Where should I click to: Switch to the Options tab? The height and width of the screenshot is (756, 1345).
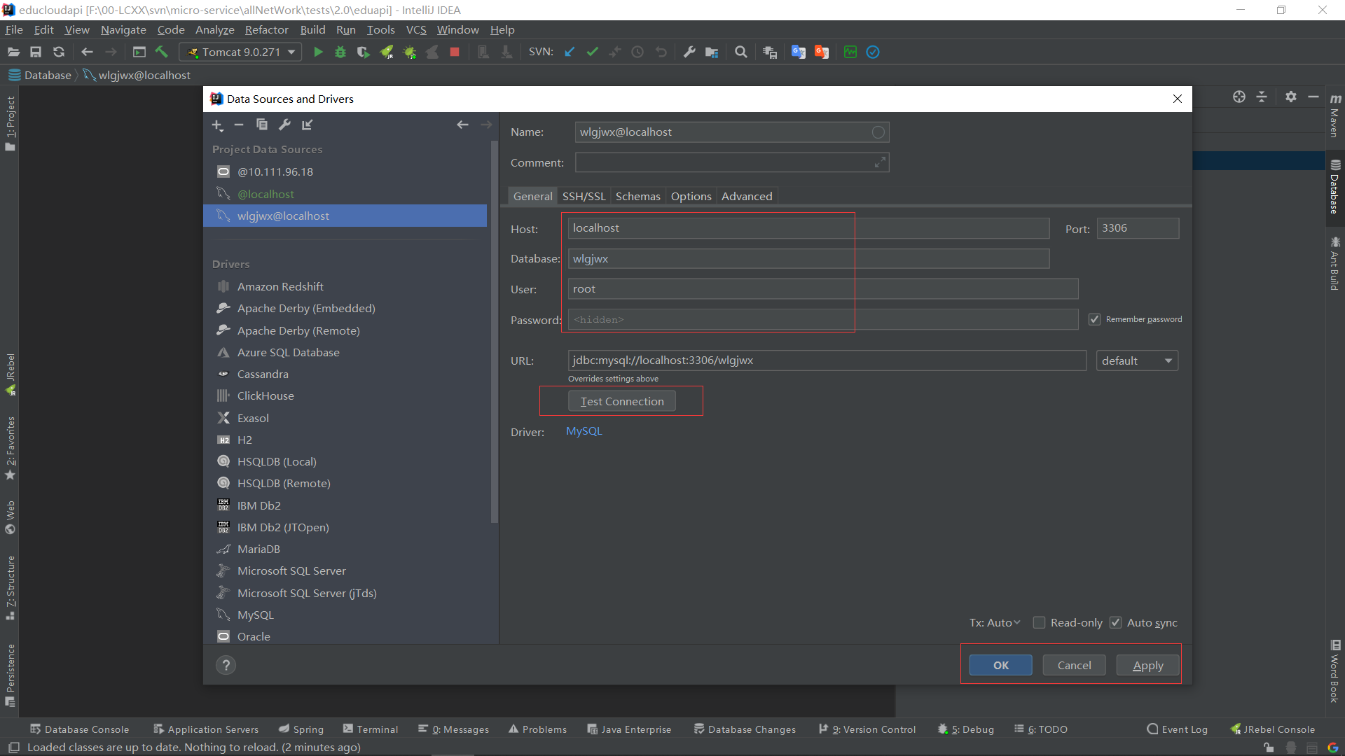691,196
